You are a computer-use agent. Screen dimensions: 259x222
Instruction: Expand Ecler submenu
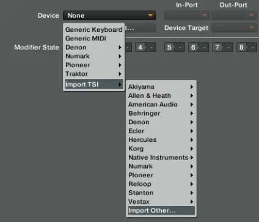click(x=161, y=131)
